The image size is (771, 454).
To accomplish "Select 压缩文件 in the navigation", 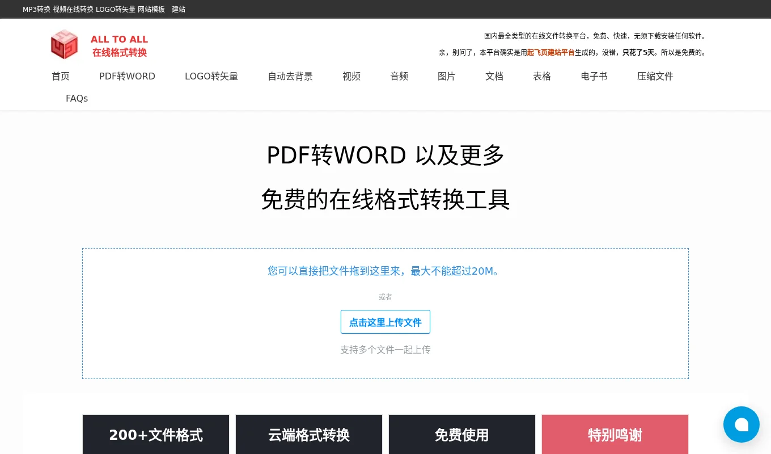I will coord(655,76).
